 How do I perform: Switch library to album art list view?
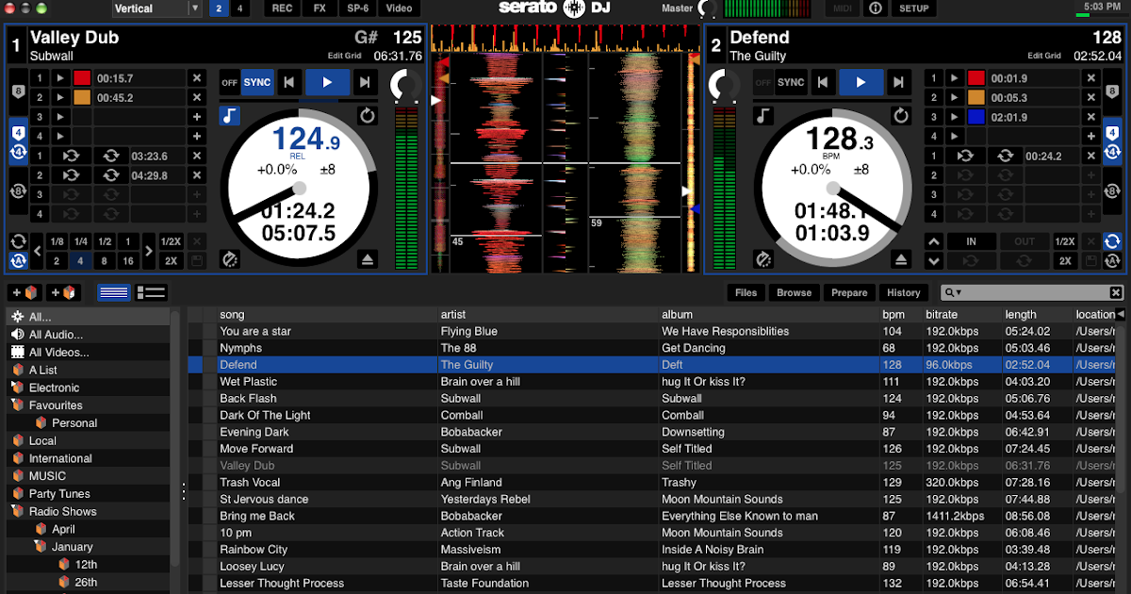[151, 293]
